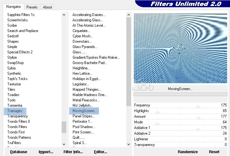230x156 pixels.
Task: Select Sapphire Filters 1c category
Action: click(x=21, y=15)
